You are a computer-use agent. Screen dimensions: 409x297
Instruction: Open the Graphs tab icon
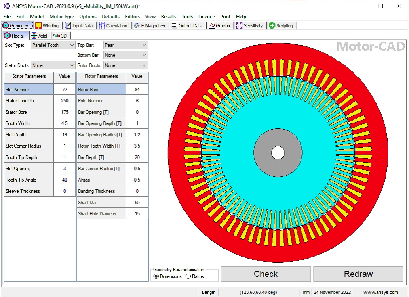click(x=212, y=25)
